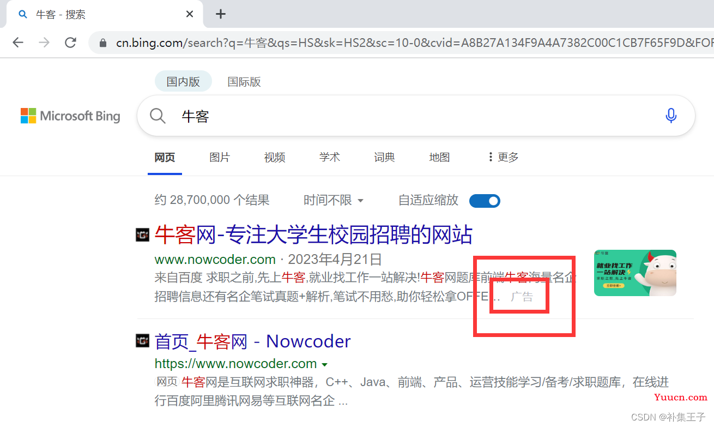The height and width of the screenshot is (427, 714).
Task: Select the 网页 search tab
Action: (x=165, y=157)
